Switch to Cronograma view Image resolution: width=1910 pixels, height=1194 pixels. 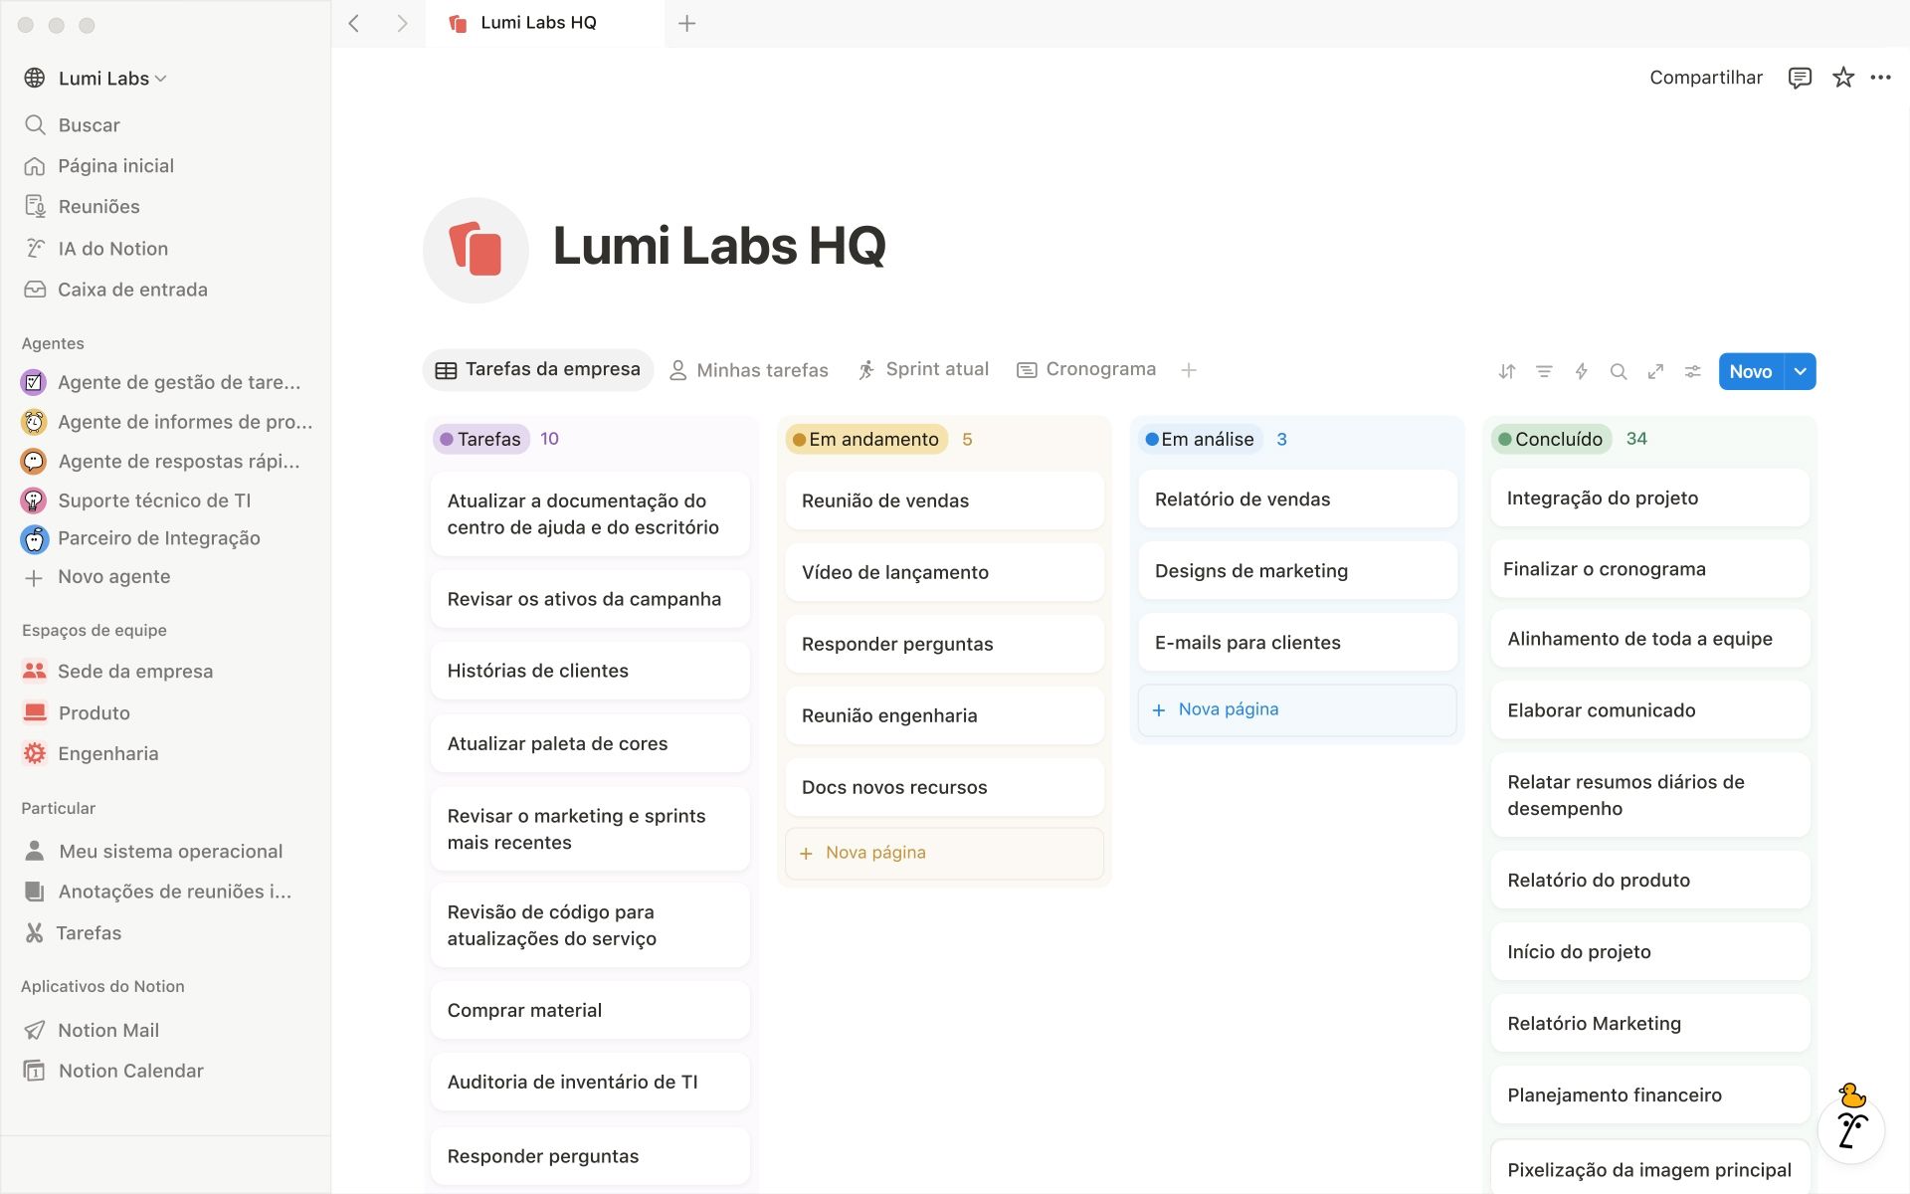click(x=1086, y=369)
